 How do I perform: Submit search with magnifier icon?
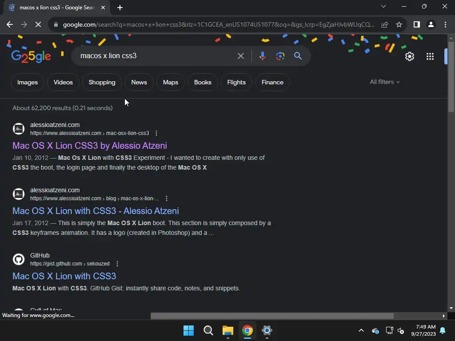point(298,56)
